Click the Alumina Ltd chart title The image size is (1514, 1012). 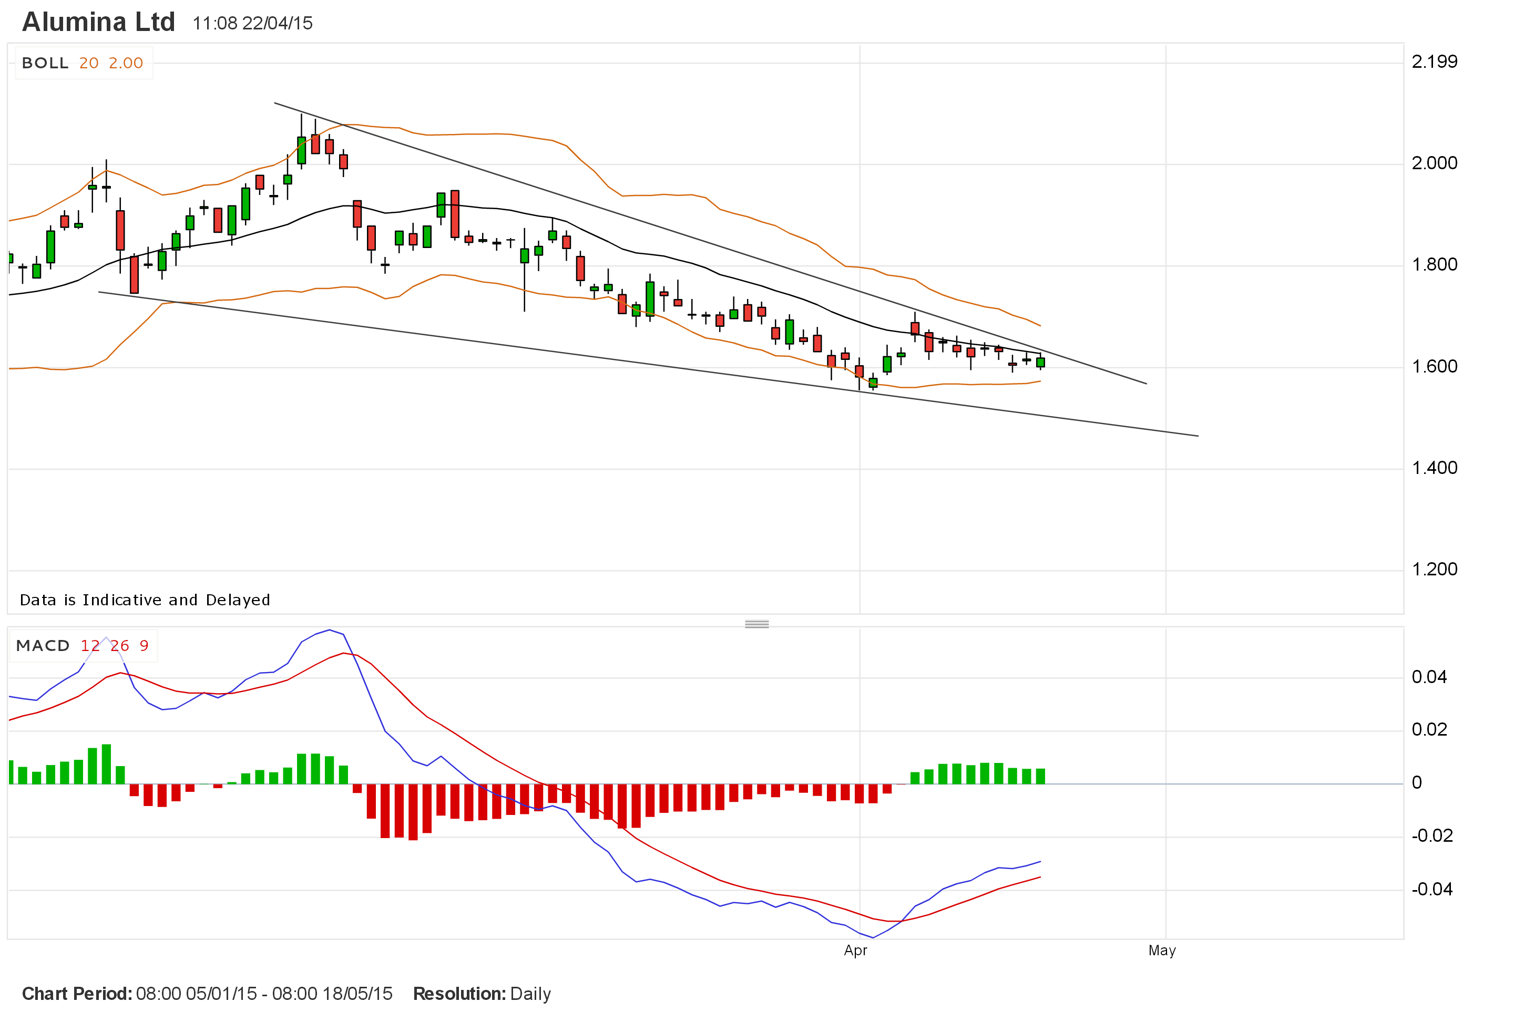coord(99,23)
